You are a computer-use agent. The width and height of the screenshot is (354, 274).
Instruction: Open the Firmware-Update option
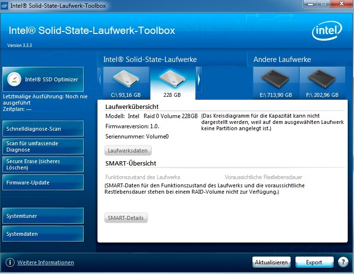click(43, 182)
